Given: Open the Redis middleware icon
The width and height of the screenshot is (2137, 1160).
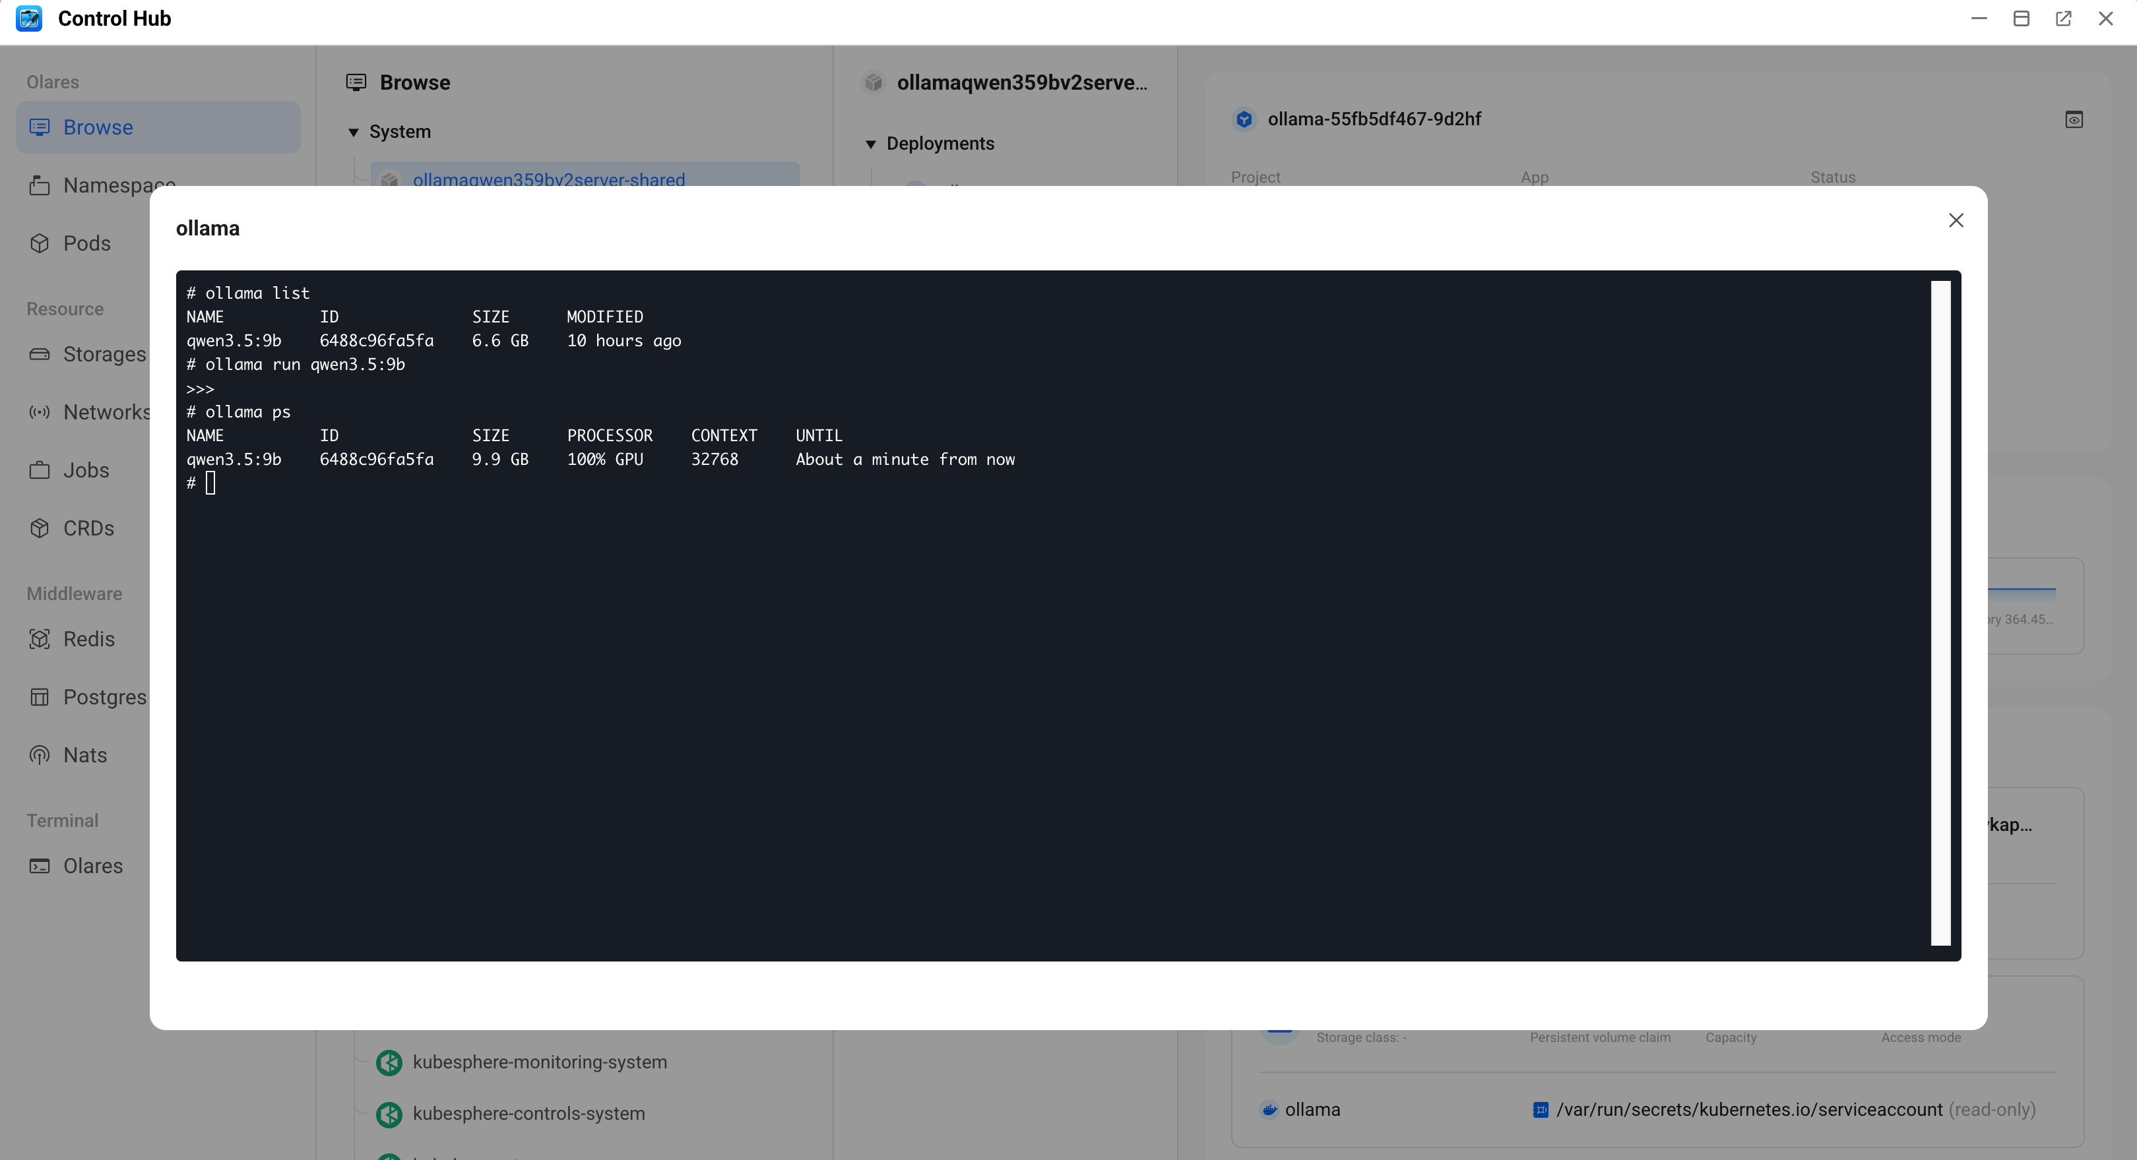Looking at the screenshot, I should coord(39,639).
